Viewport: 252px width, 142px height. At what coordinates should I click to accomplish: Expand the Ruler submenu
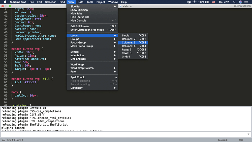click(92, 72)
